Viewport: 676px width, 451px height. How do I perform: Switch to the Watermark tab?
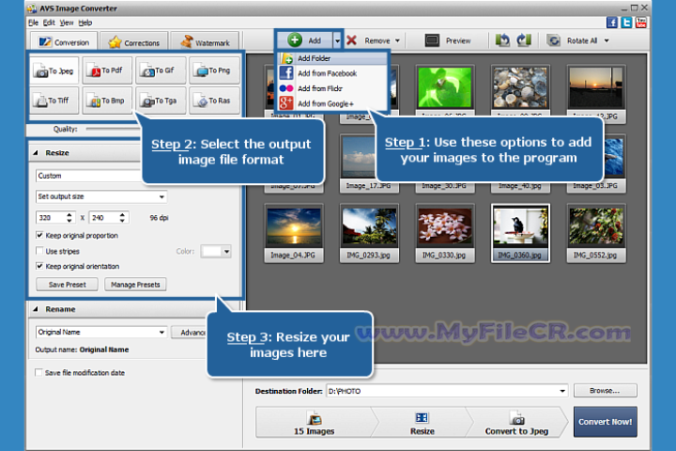point(205,42)
